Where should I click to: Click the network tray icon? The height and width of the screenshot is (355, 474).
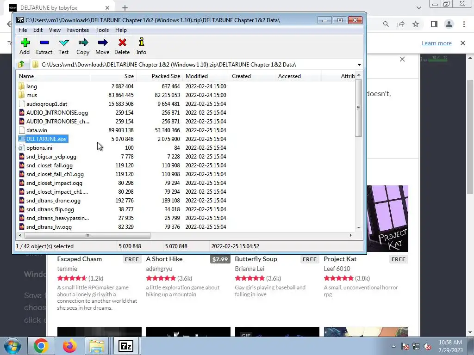pos(416,347)
